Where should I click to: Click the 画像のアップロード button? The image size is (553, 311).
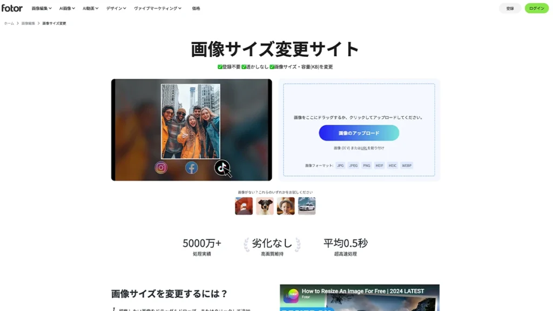click(x=359, y=133)
